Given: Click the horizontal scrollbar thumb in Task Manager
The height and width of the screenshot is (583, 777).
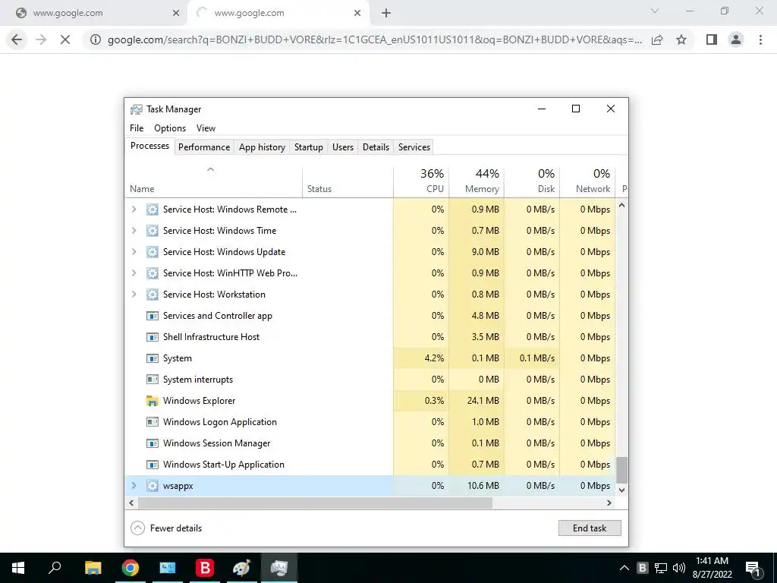Looking at the screenshot, I should (315, 503).
